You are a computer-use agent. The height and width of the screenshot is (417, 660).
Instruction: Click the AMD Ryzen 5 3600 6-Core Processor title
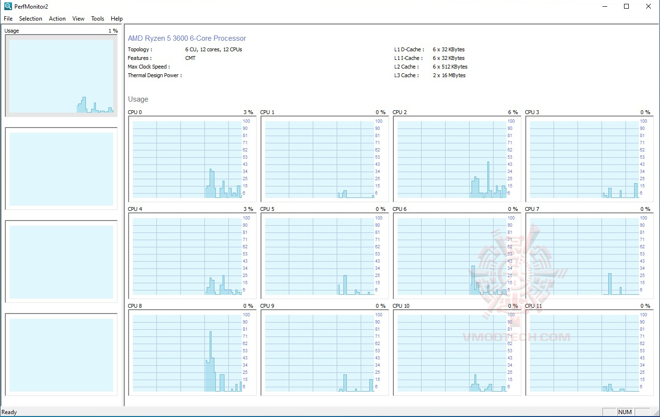tap(187, 38)
